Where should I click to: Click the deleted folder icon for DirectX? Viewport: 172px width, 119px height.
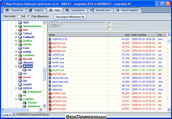(20, 59)
